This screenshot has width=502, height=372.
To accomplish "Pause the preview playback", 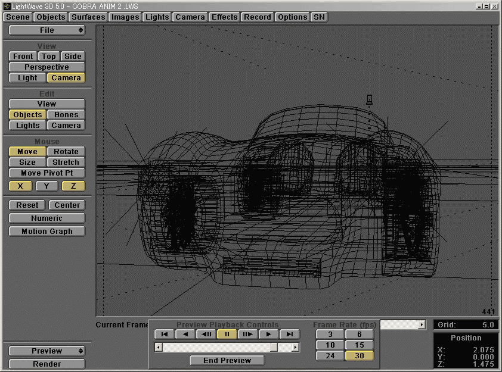I will click(x=227, y=334).
